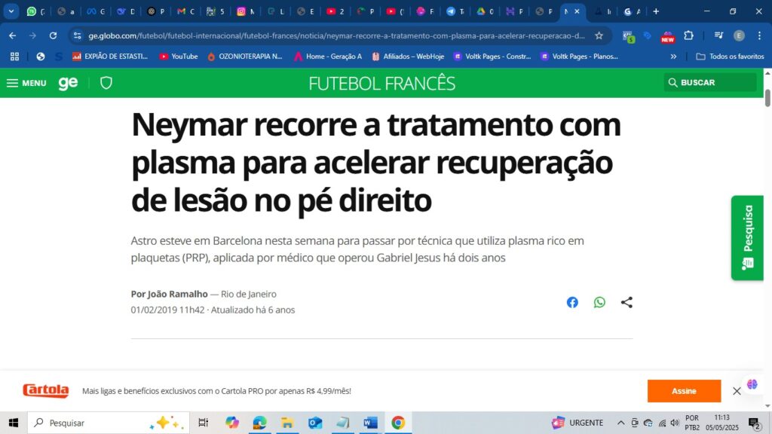Open the generic share icon
The height and width of the screenshot is (434, 772).
(626, 302)
